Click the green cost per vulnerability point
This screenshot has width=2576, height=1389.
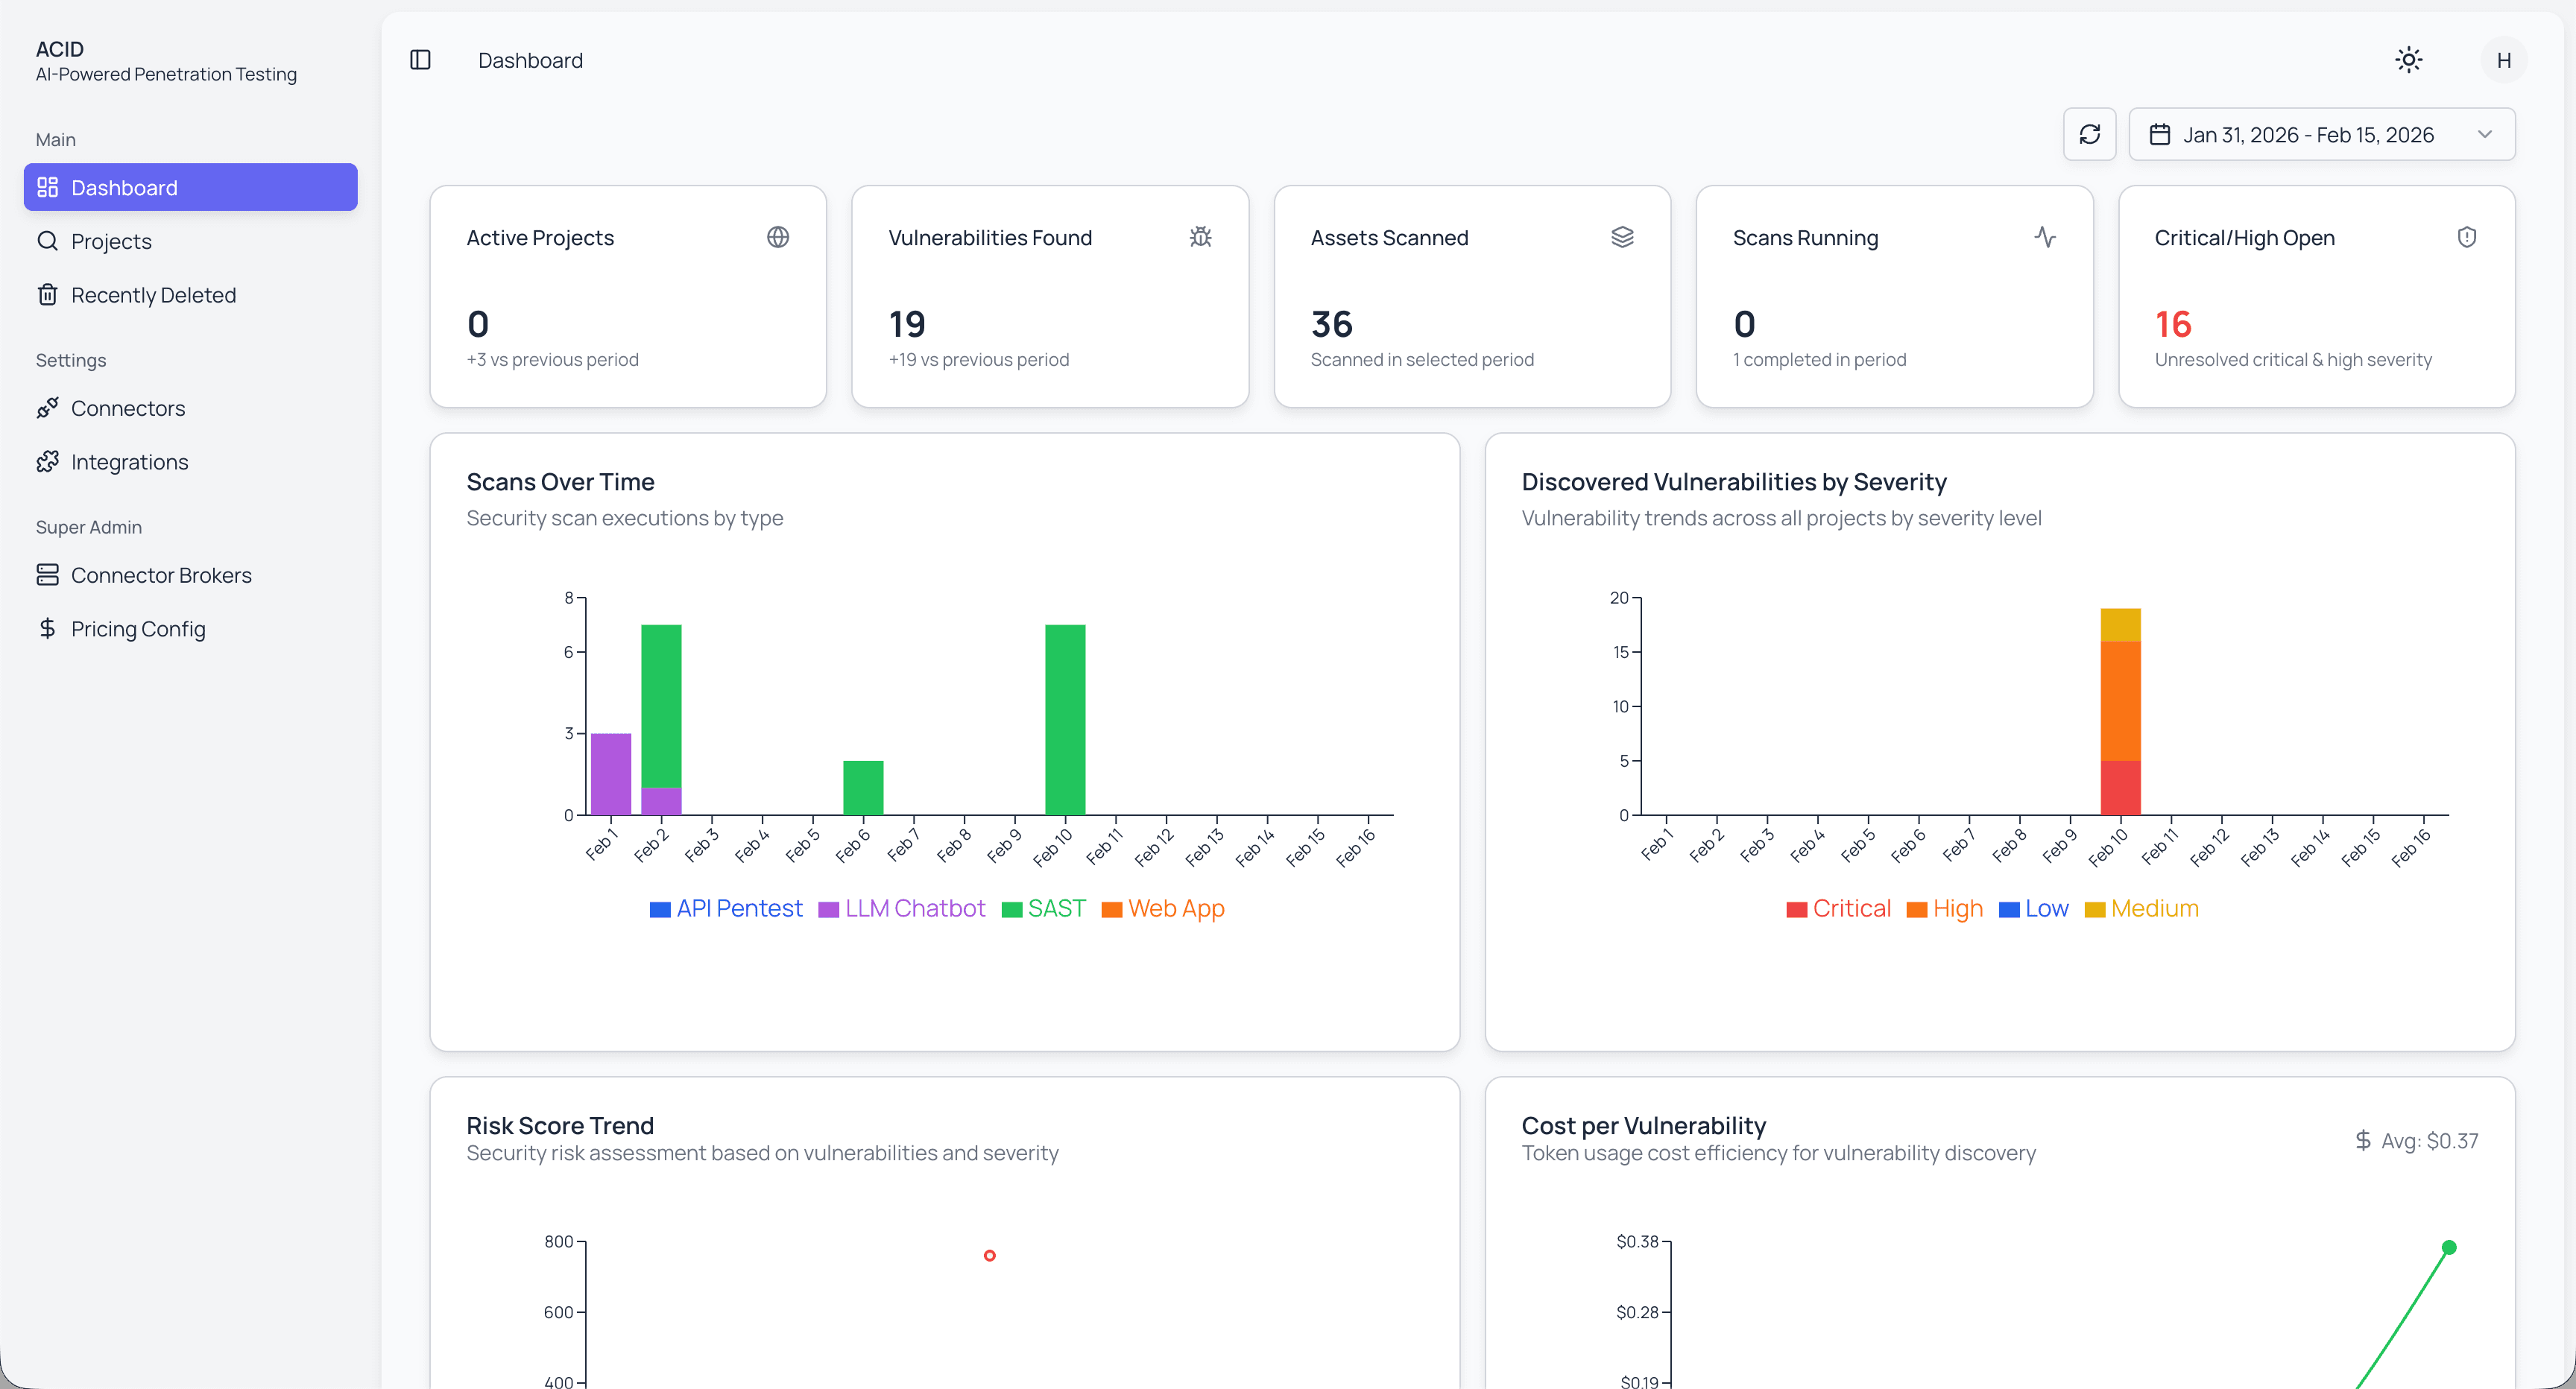(x=2448, y=1247)
